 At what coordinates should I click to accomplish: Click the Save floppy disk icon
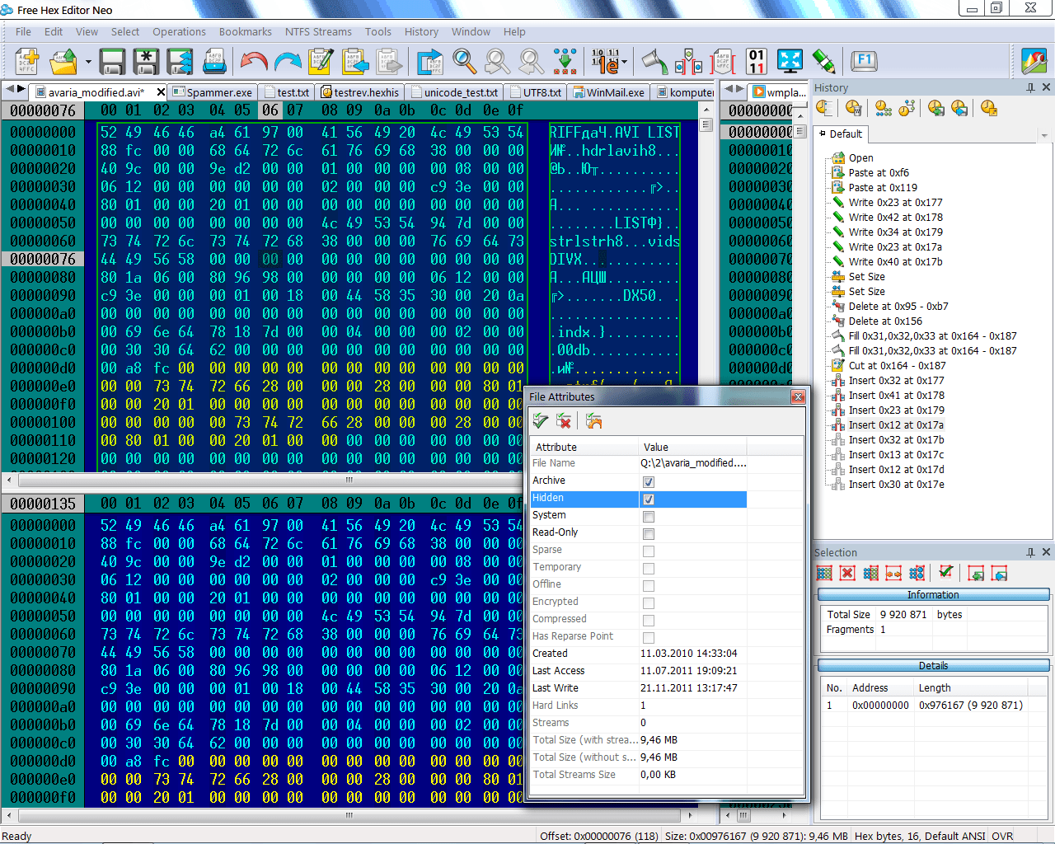click(112, 61)
